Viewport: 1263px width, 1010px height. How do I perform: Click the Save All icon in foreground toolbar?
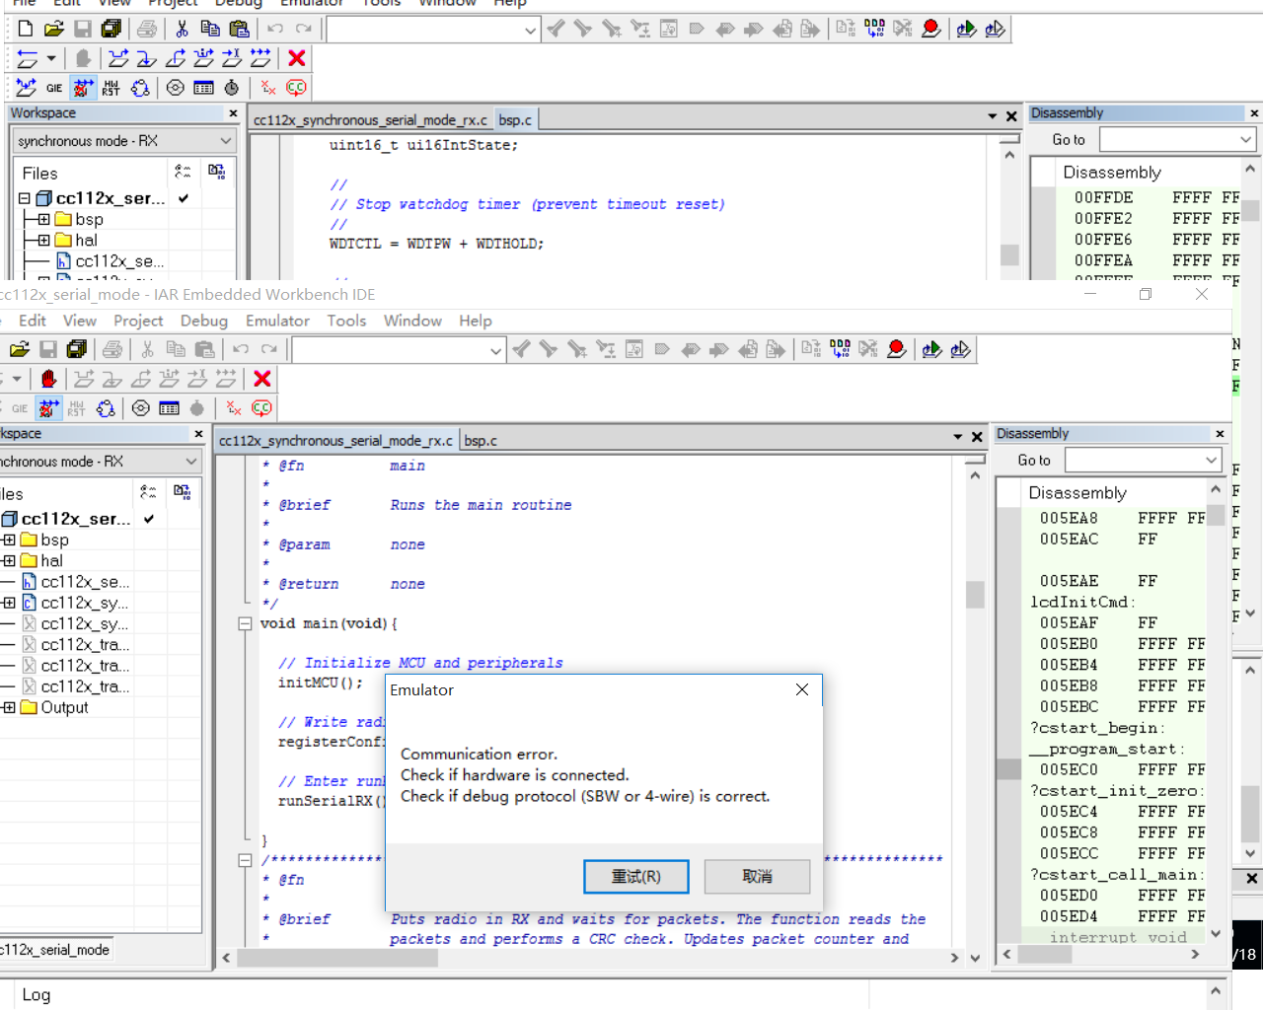77,349
